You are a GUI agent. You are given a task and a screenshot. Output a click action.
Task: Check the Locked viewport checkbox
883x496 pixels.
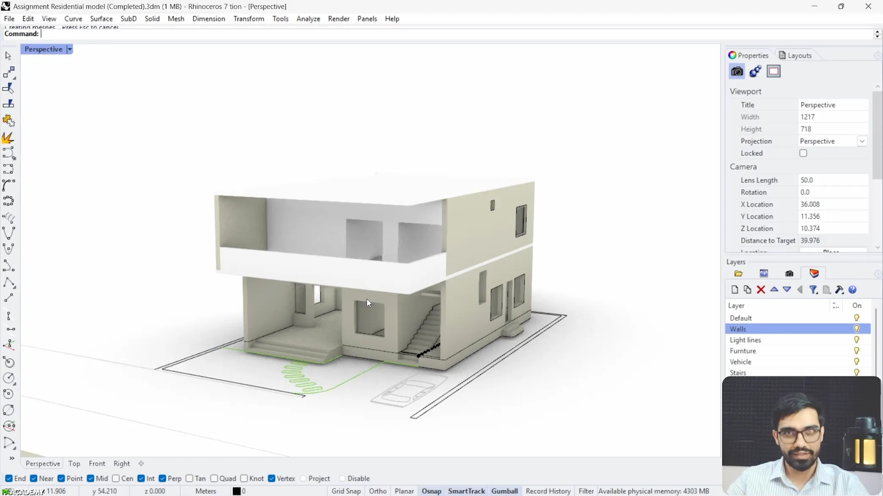(803, 153)
